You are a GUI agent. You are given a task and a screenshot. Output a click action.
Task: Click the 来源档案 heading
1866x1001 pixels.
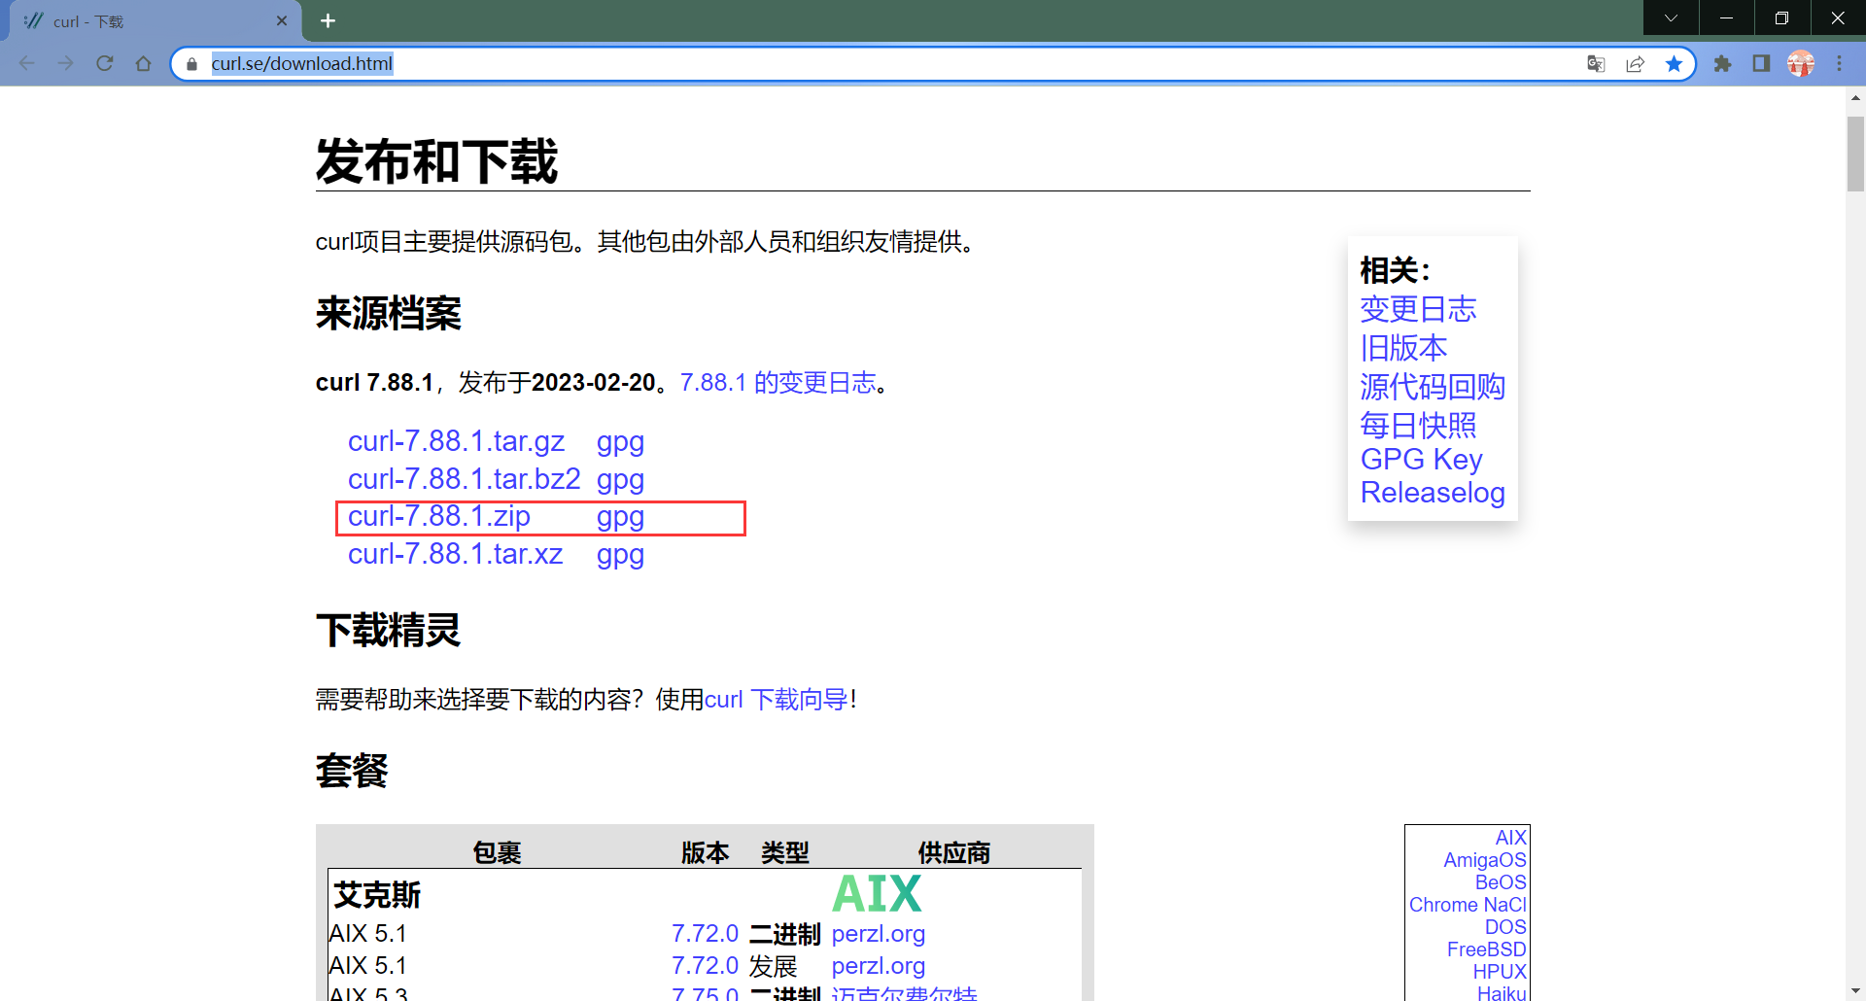point(388,314)
